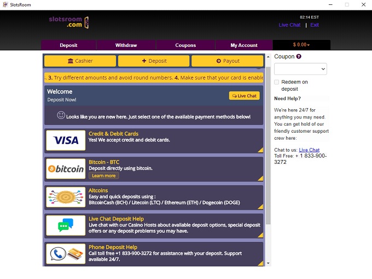Click the Coupon help question icon
The height and width of the screenshot is (279, 372).
coord(299,56)
